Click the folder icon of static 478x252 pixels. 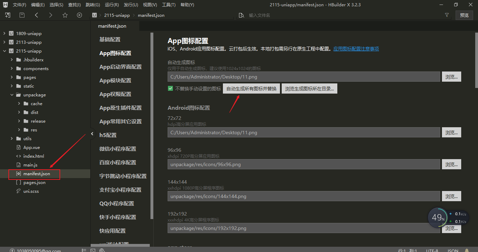click(x=19, y=86)
